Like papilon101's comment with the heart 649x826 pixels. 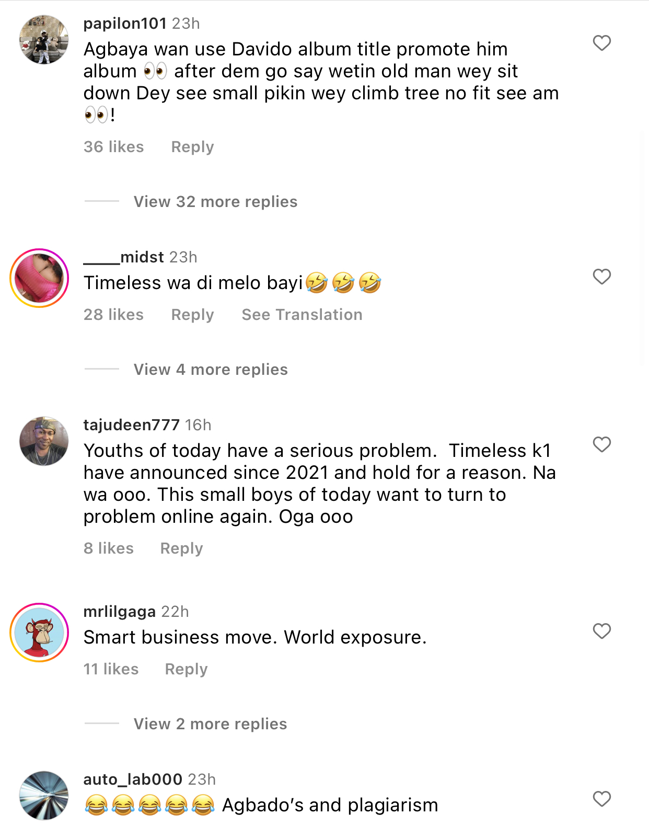tap(601, 43)
